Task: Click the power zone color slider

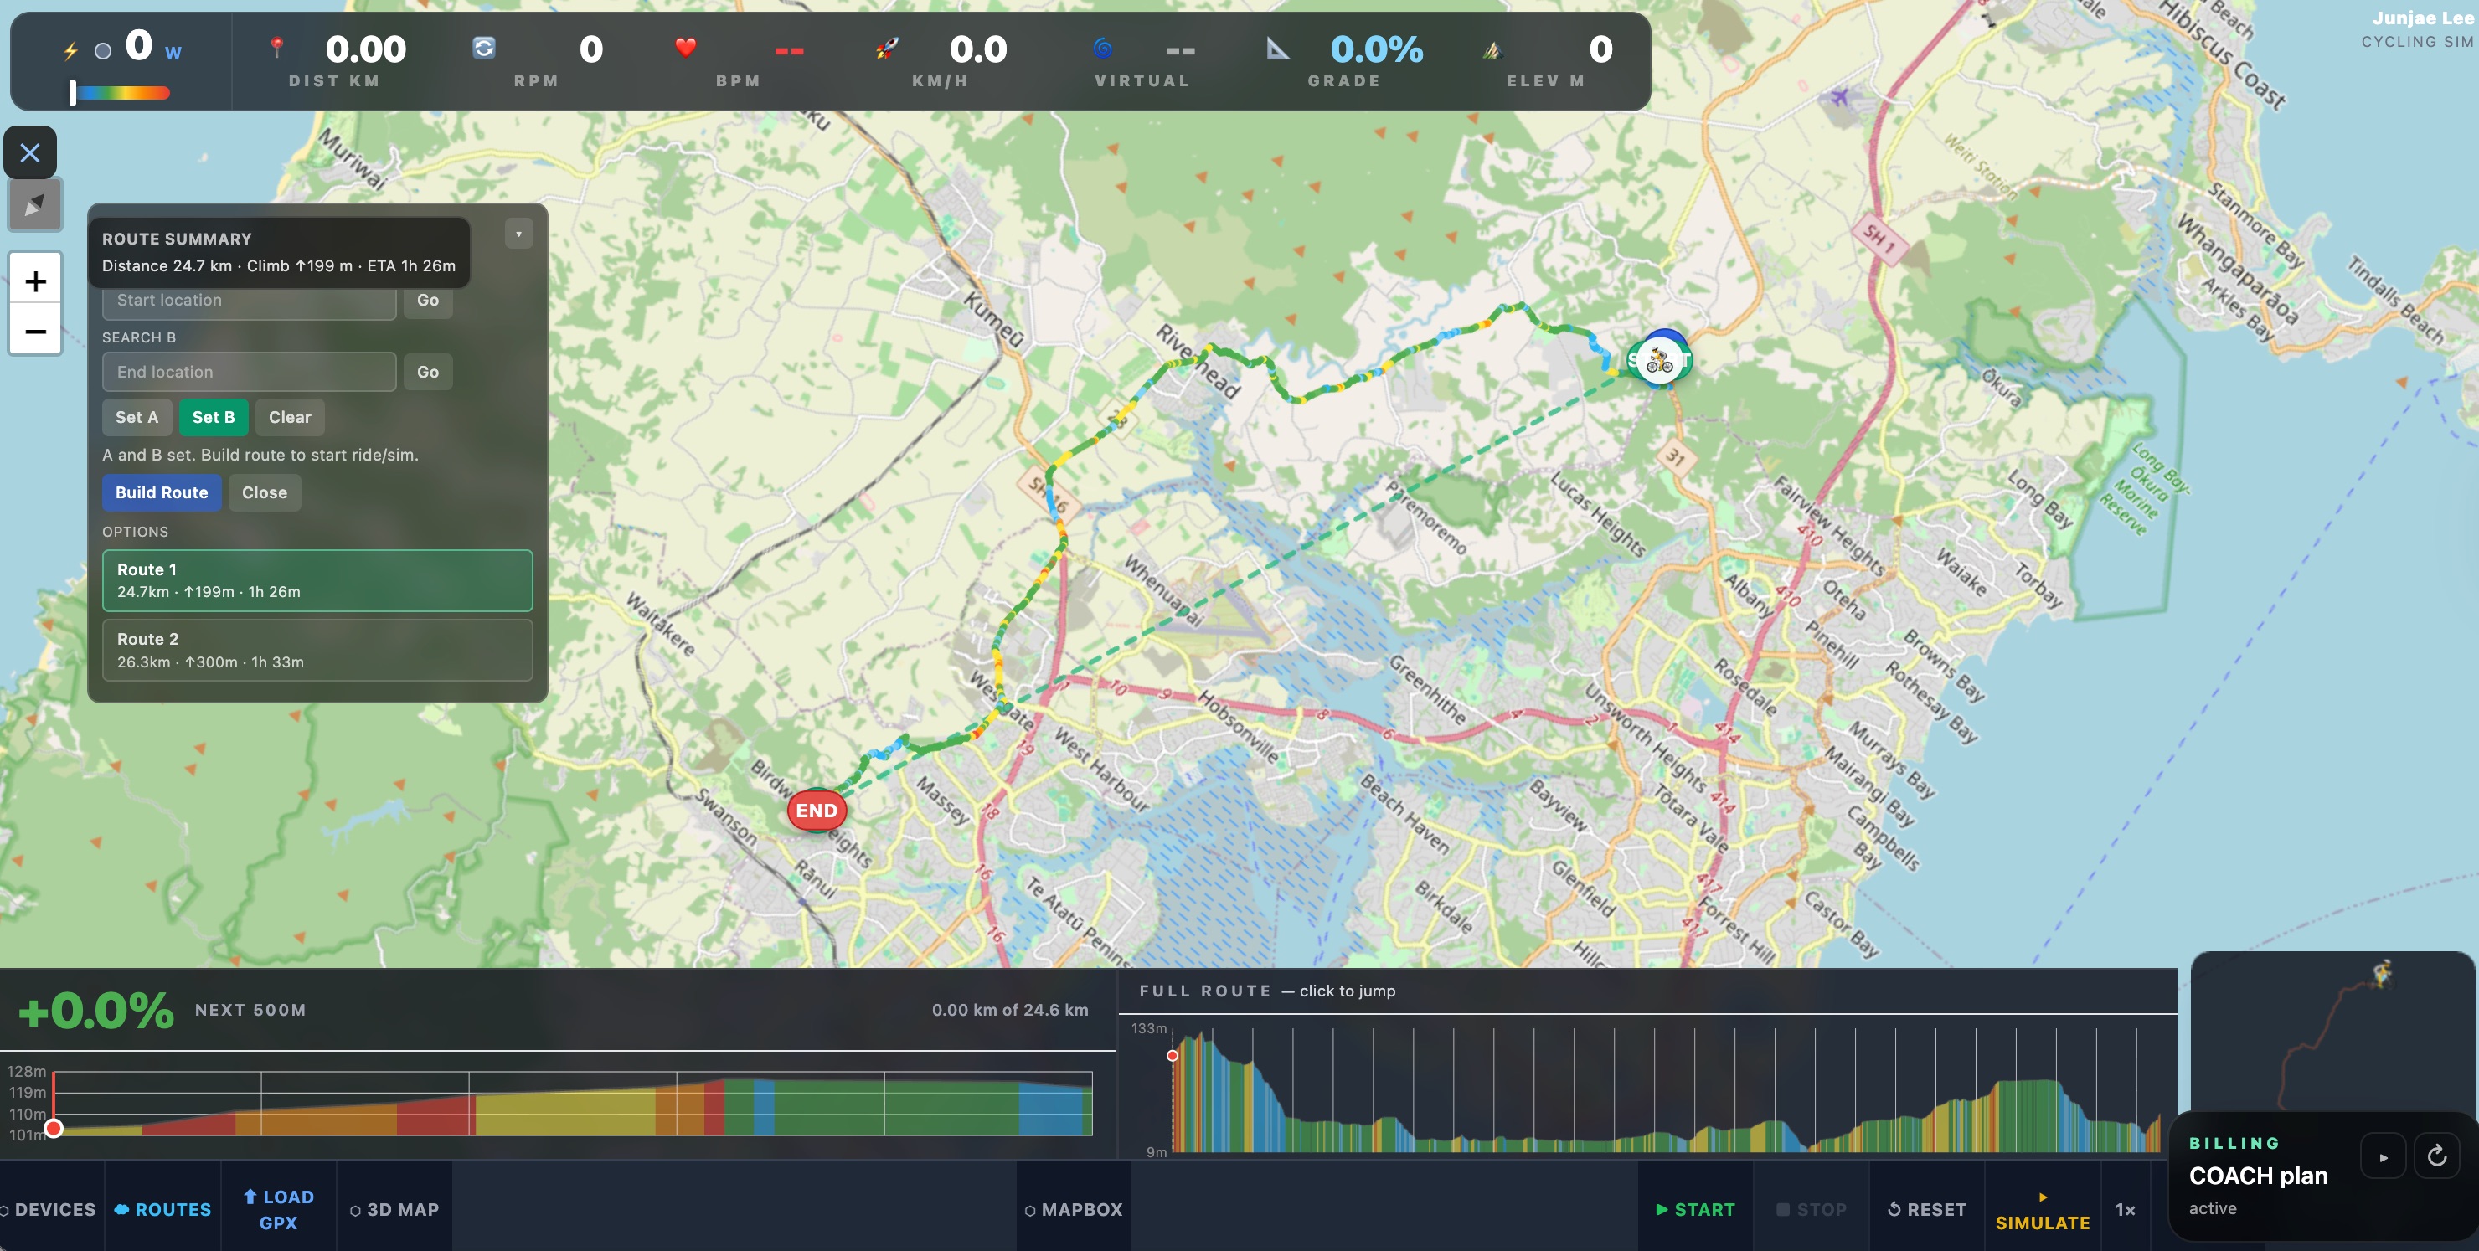Action: 121,93
